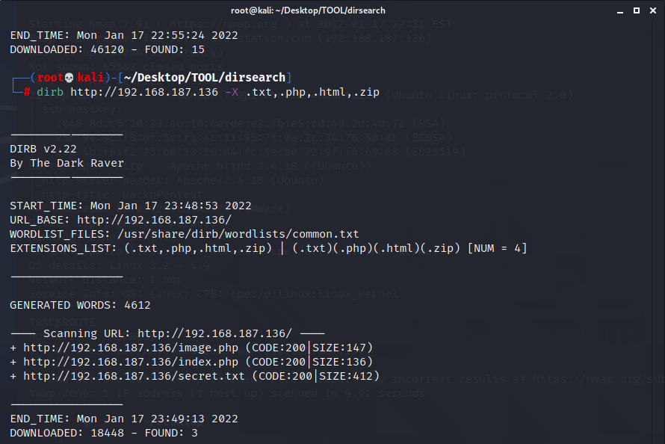Click the dirb command word
The image size is (665, 444).
[50, 92]
